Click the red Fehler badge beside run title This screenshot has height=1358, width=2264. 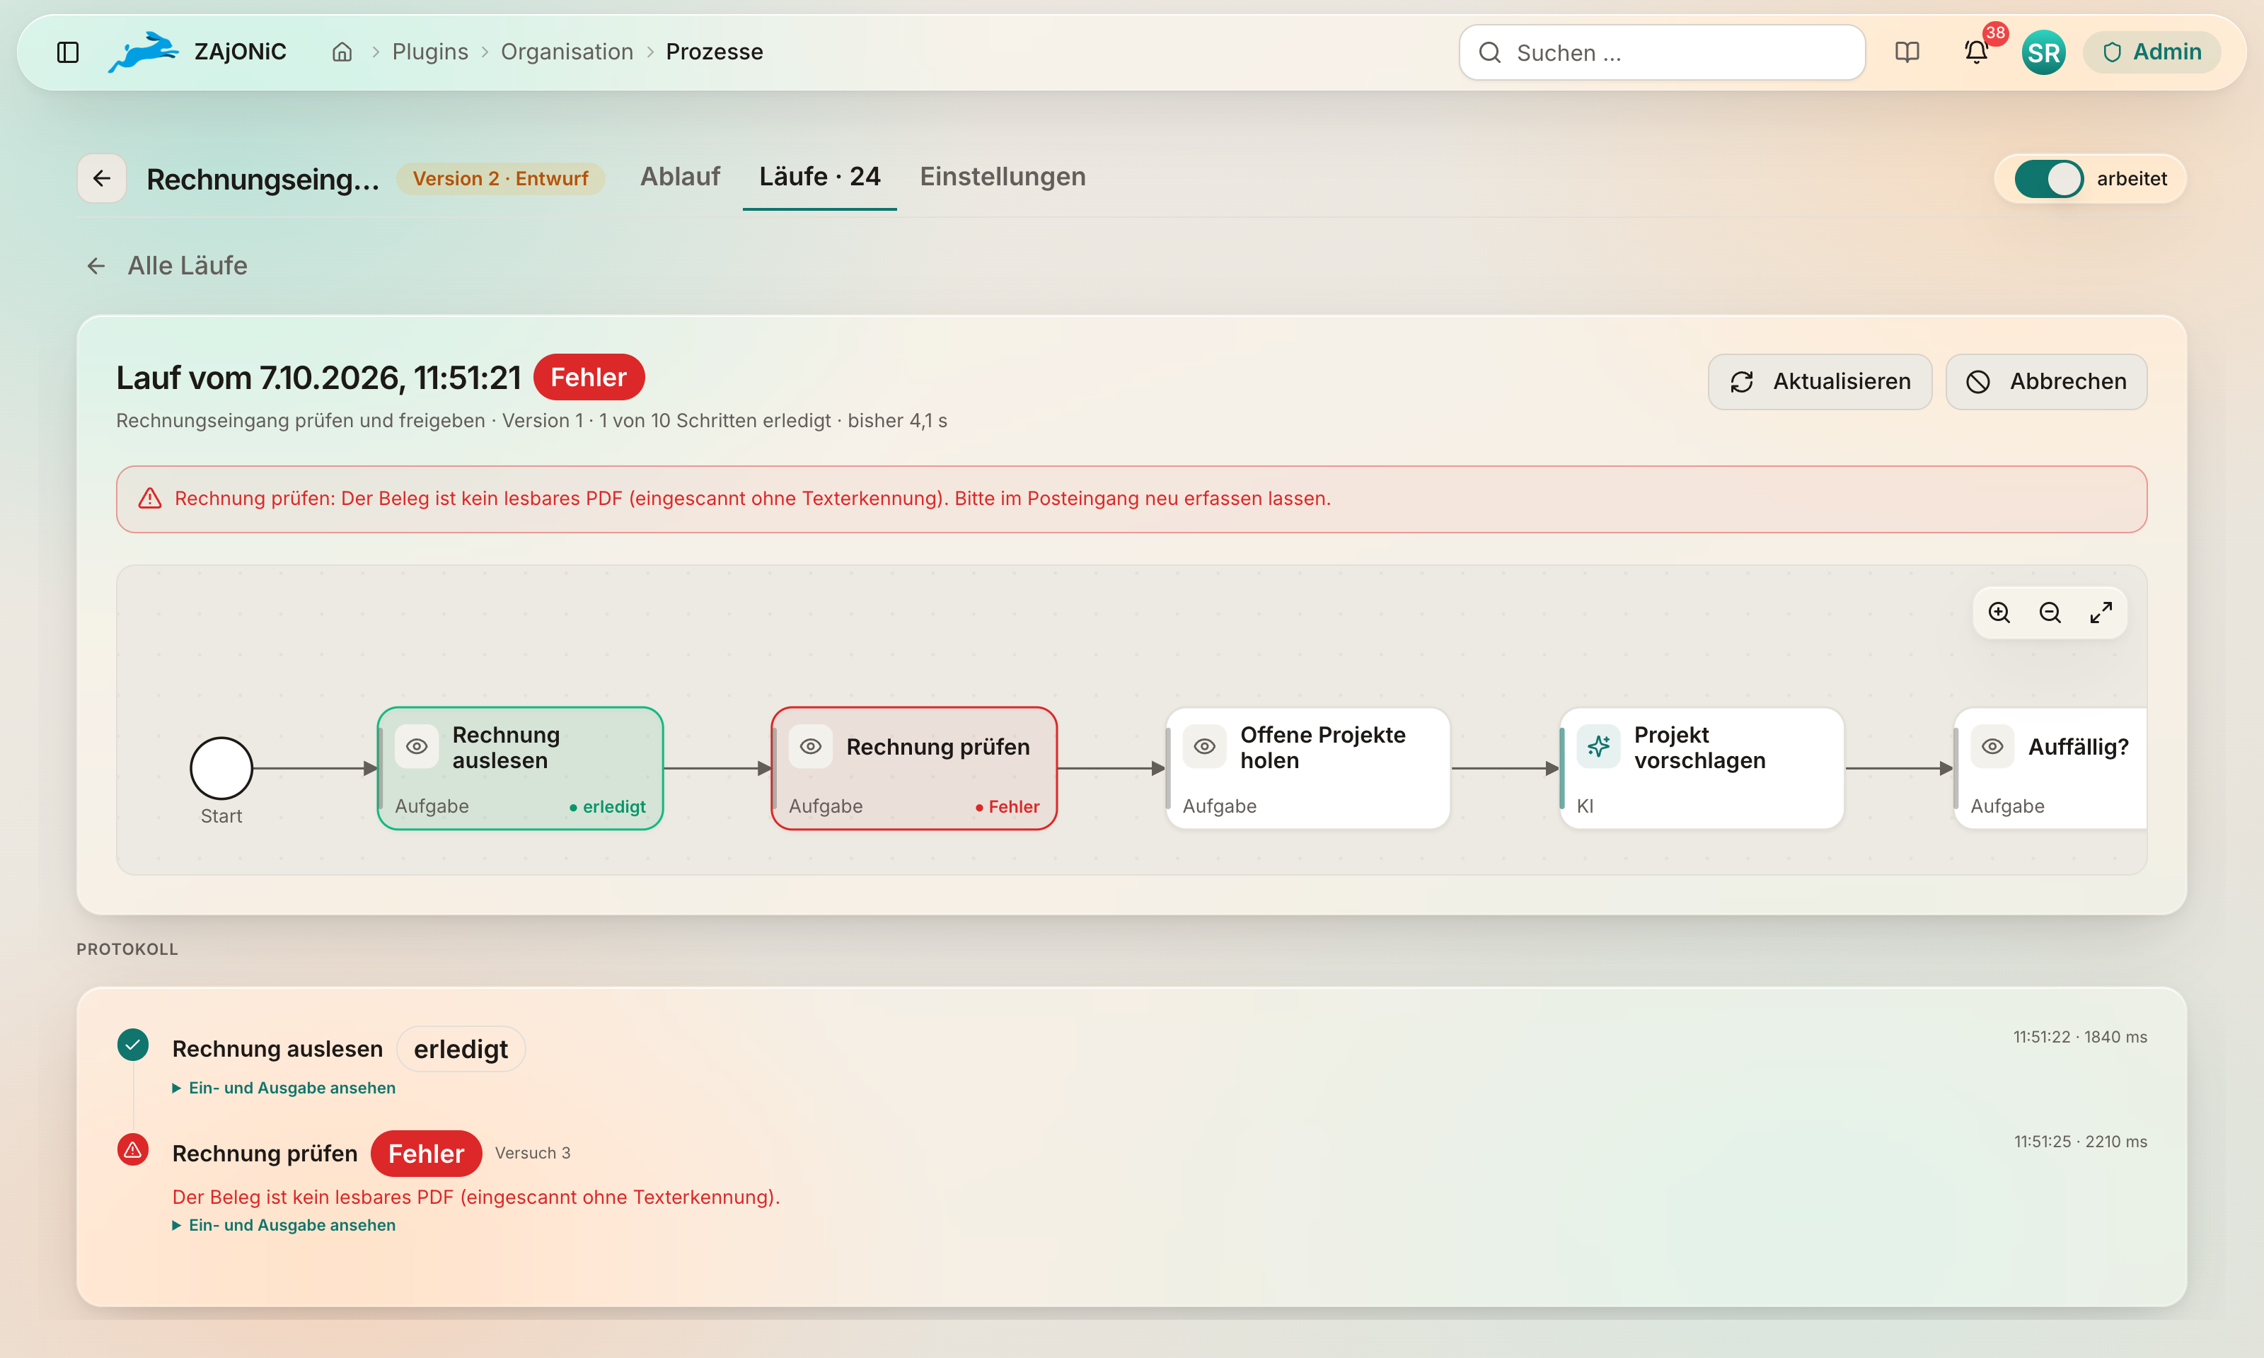click(x=589, y=377)
